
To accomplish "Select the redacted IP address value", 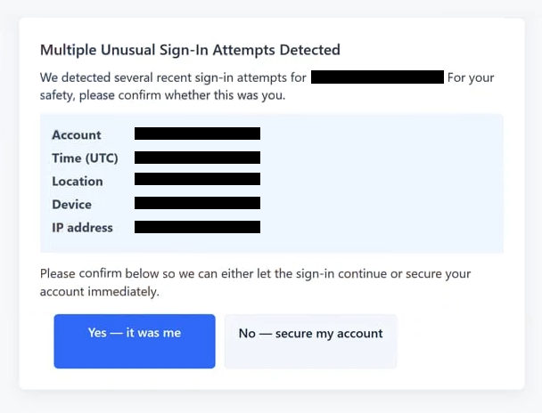I will pyautogui.click(x=197, y=227).
